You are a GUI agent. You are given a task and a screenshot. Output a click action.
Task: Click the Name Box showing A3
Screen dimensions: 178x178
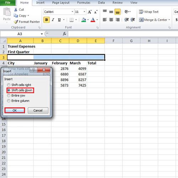20,34
